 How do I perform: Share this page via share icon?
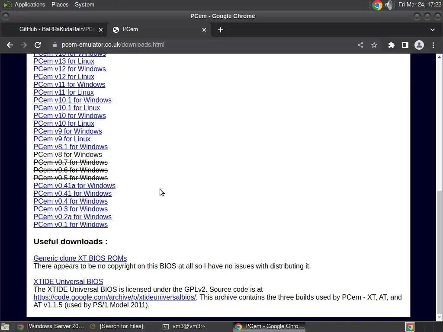360,45
